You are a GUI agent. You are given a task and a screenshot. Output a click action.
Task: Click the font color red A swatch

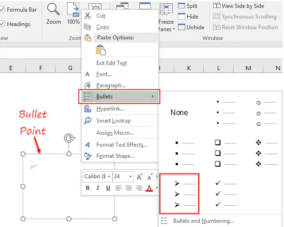point(149,188)
